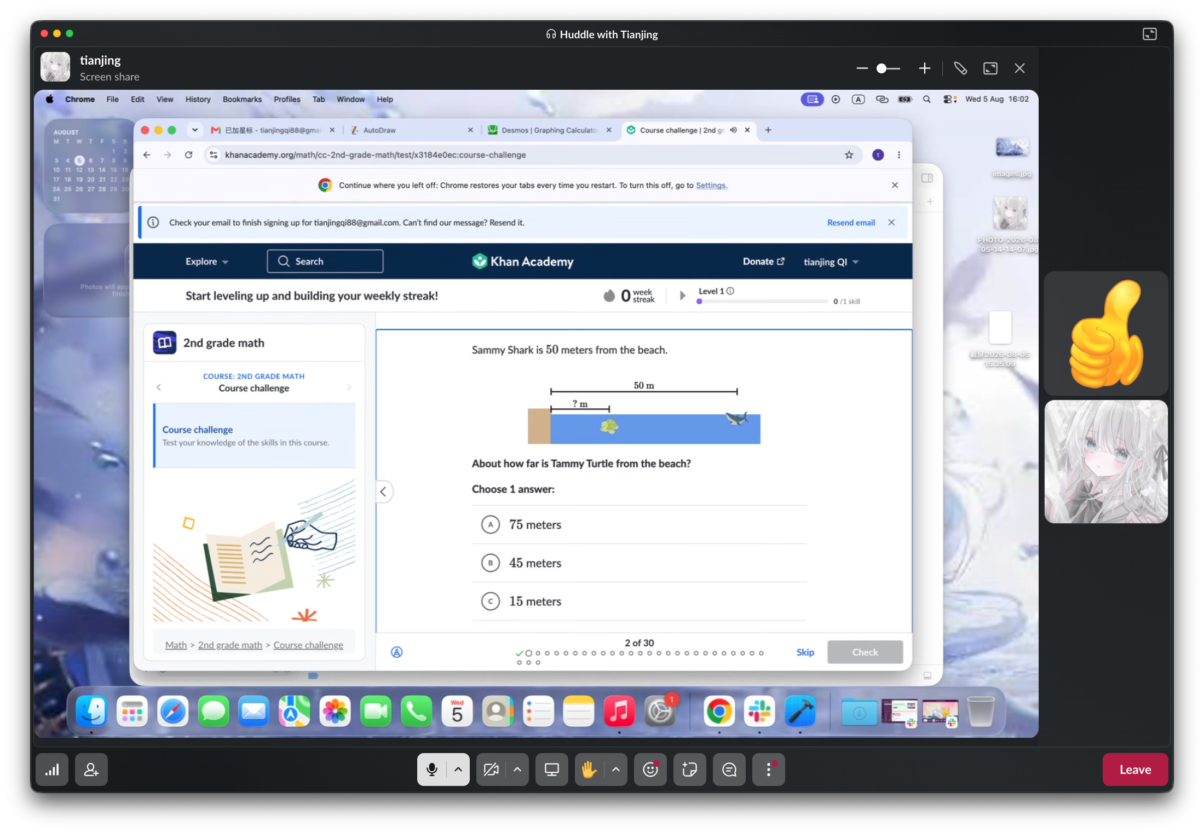Image resolution: width=1204 pixels, height=833 pixels.
Task: Open the huddle emoji reactions
Action: pos(650,770)
